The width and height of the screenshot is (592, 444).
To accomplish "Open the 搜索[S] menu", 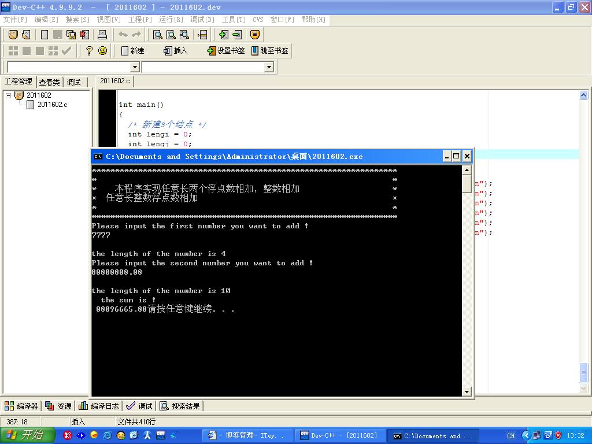I will coord(77,19).
